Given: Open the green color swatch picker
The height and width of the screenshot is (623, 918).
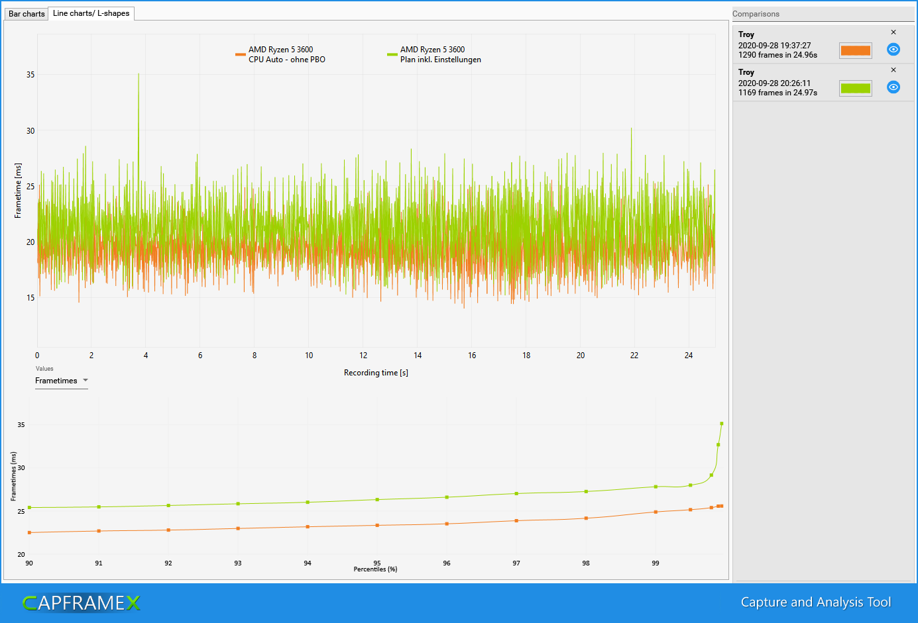Looking at the screenshot, I should coord(856,88).
